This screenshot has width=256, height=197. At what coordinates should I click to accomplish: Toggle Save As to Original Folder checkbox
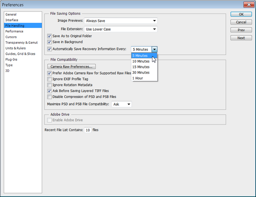pos(49,36)
